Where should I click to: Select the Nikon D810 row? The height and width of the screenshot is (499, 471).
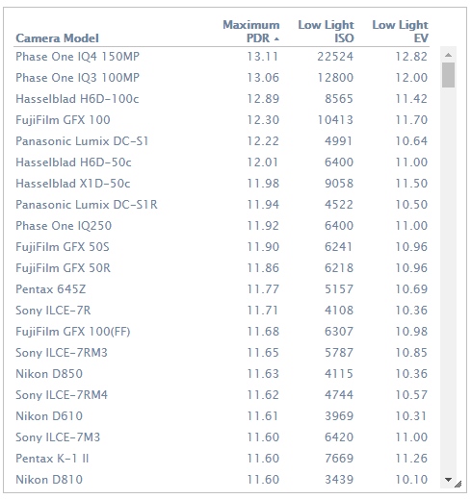[x=222, y=480]
